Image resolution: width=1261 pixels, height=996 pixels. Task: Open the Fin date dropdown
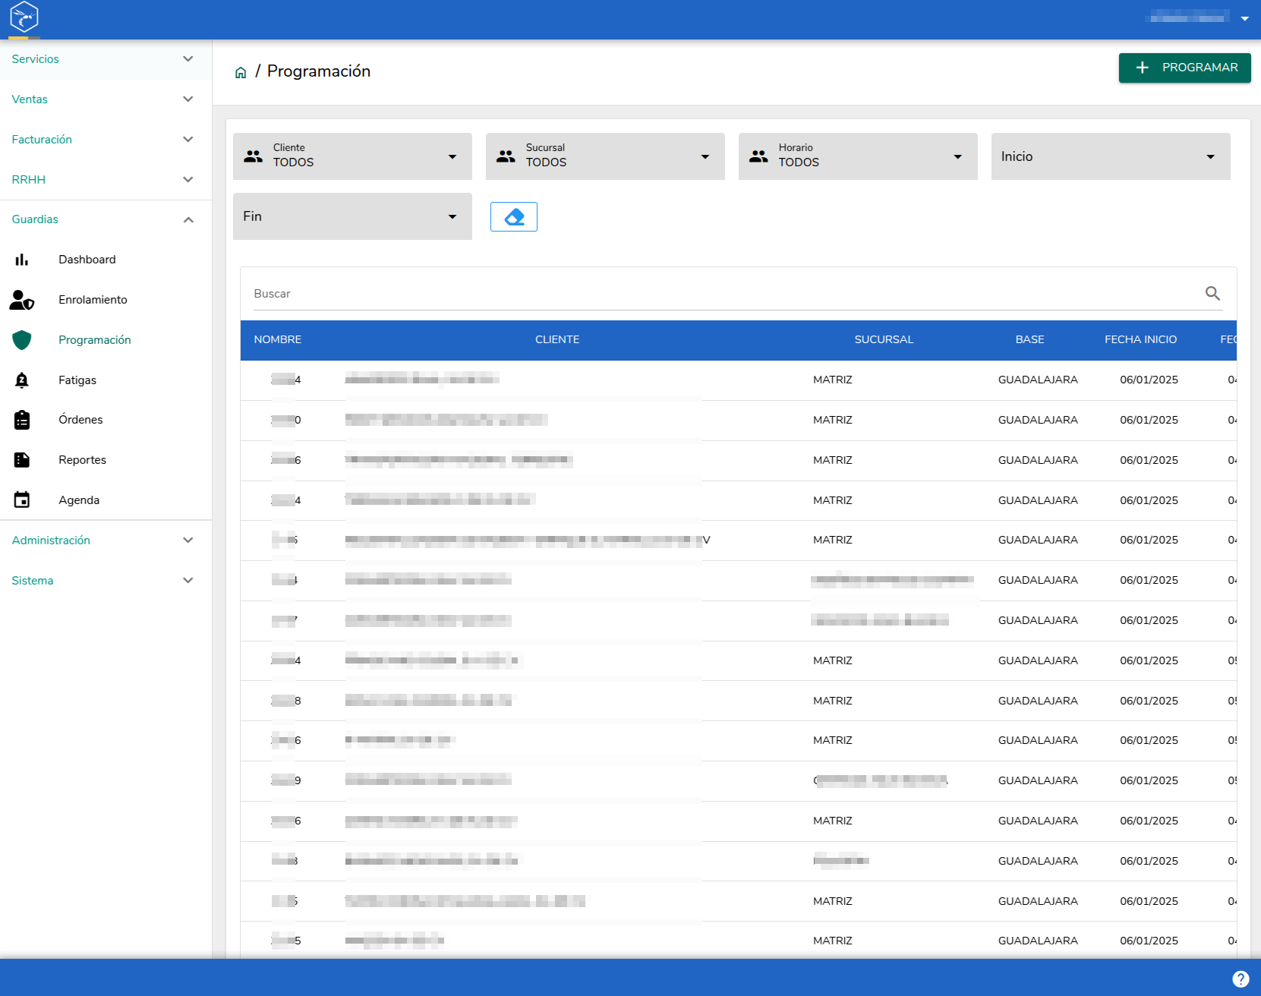352,216
